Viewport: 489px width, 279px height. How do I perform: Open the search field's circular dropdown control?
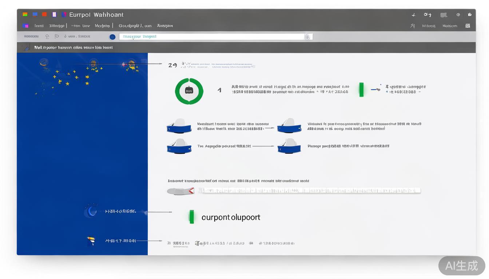point(307,36)
